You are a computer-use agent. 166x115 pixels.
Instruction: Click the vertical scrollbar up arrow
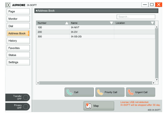[157, 27]
